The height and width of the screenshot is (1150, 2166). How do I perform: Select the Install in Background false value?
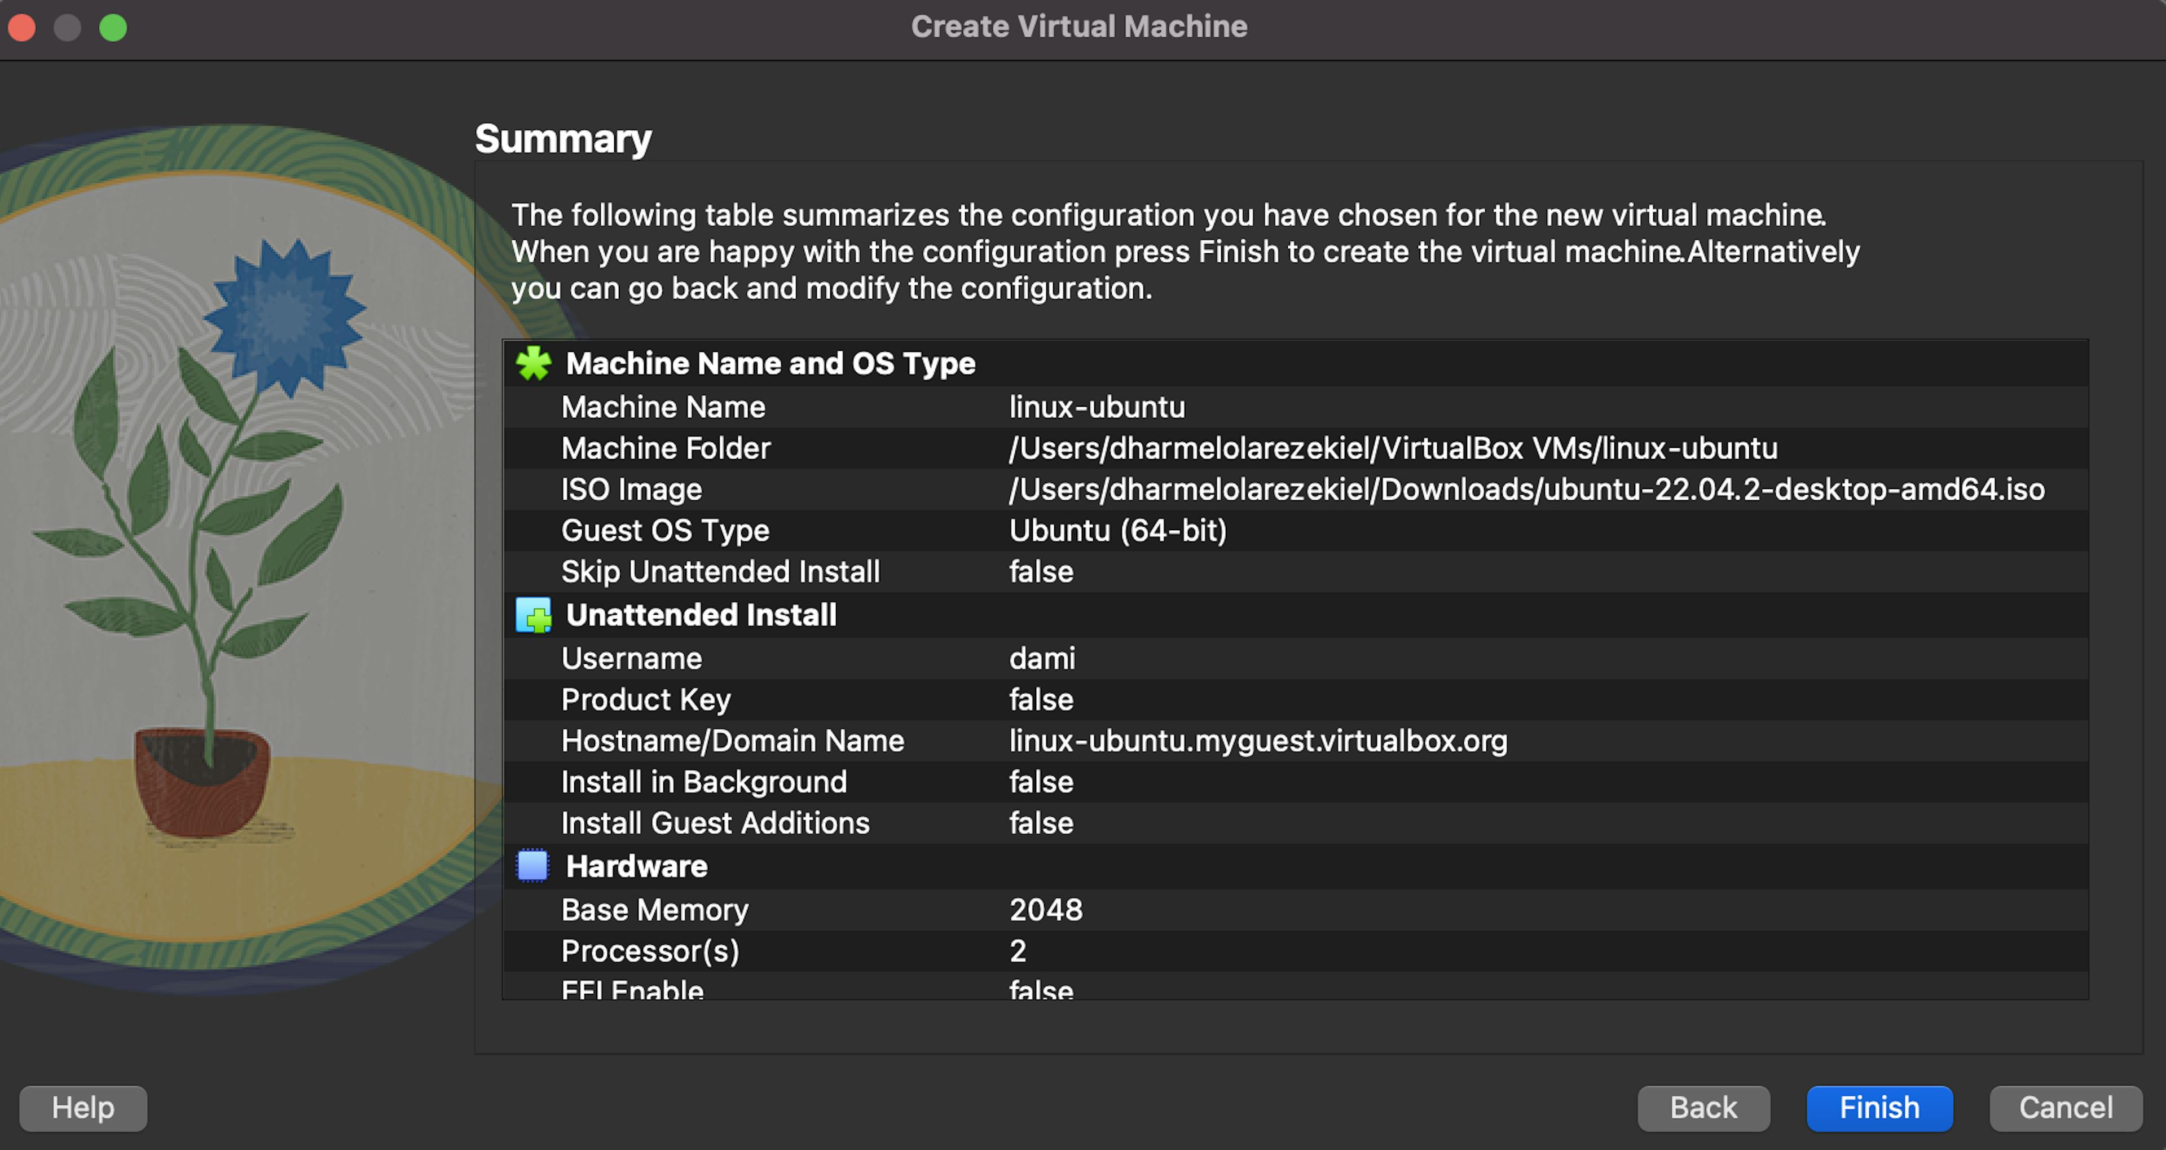point(1041,782)
